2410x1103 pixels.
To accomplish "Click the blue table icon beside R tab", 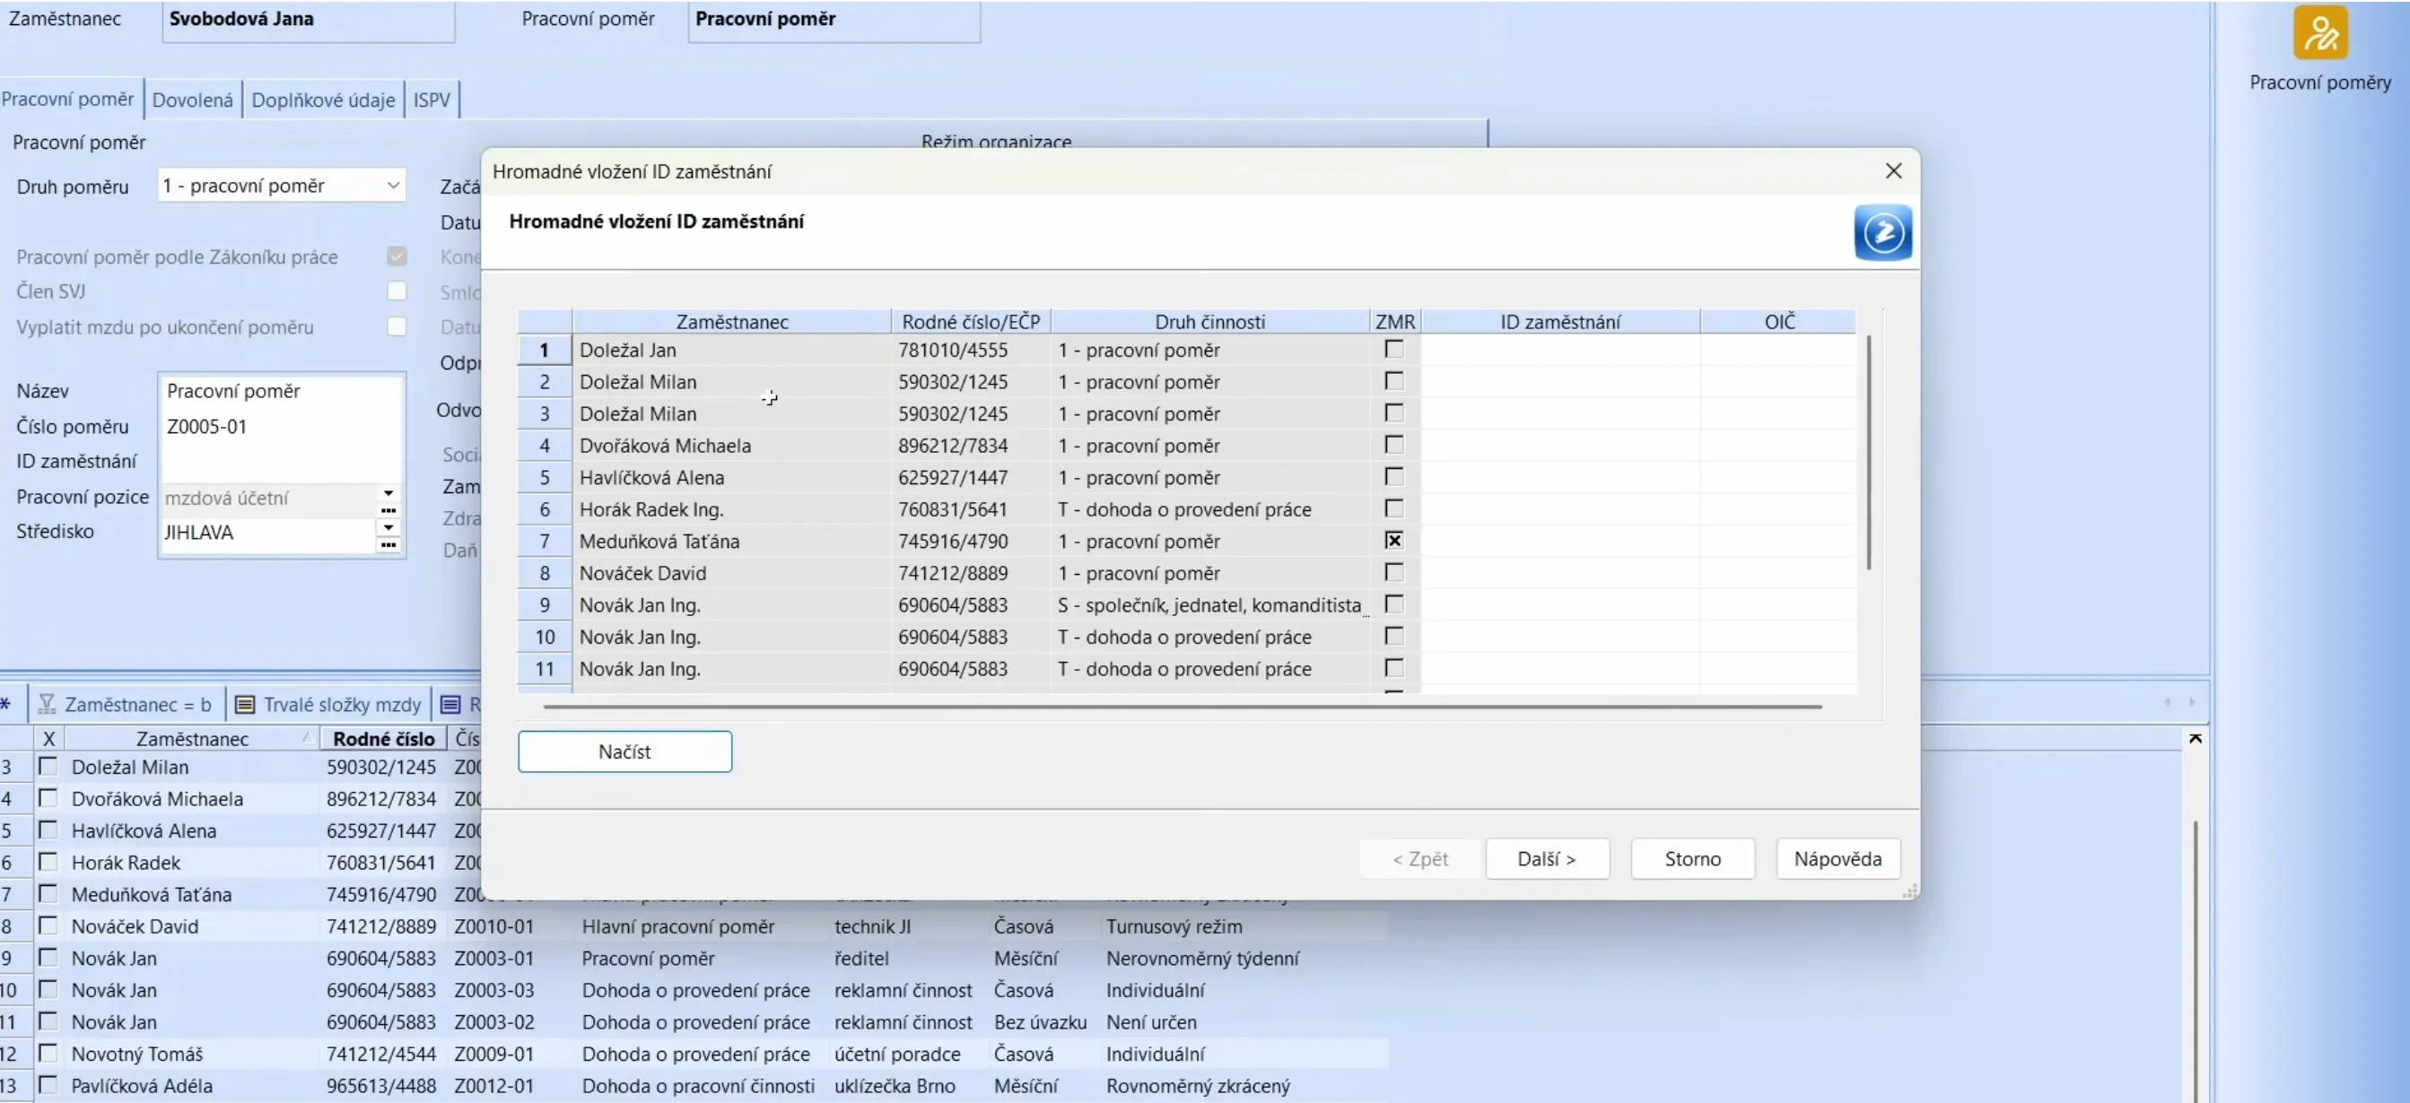I will click(x=450, y=704).
